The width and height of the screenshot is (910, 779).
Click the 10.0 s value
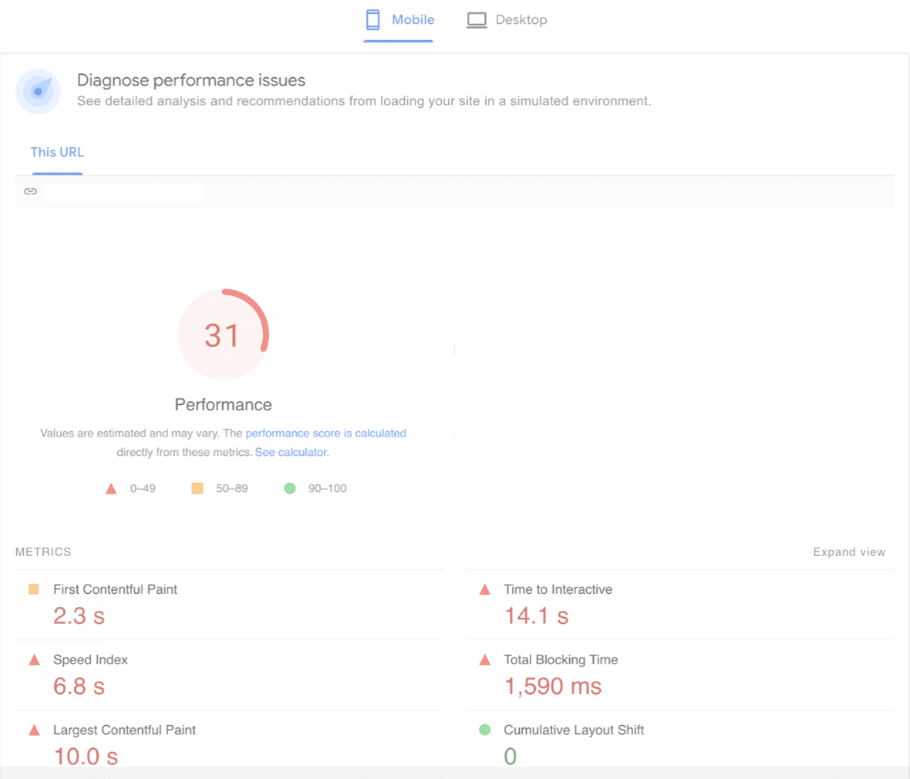coord(86,757)
